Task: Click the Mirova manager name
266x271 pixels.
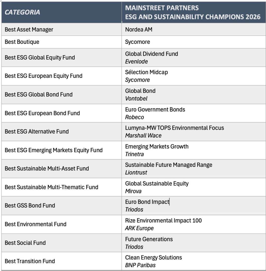Action: pyautogui.click(x=133, y=191)
